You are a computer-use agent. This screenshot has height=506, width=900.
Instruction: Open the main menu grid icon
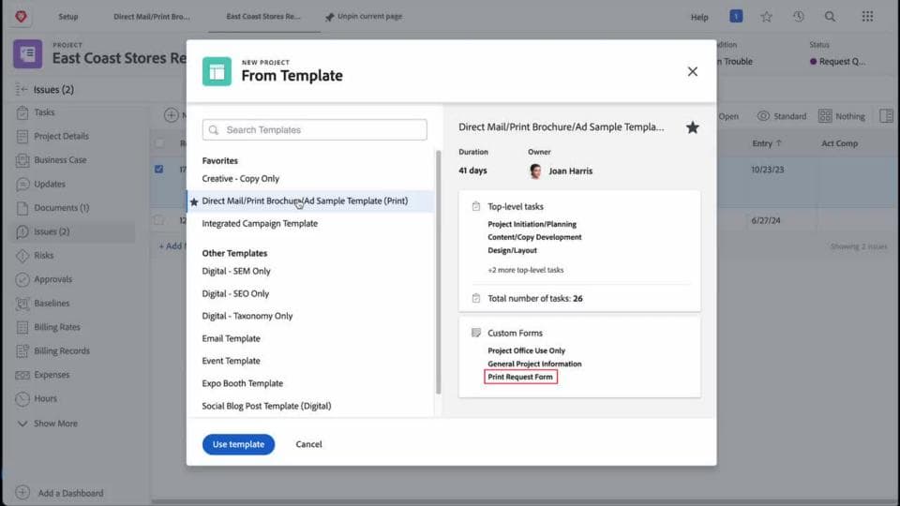click(x=867, y=17)
